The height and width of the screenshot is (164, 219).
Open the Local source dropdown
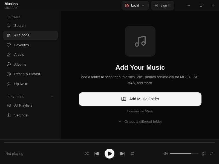tap(135, 5)
